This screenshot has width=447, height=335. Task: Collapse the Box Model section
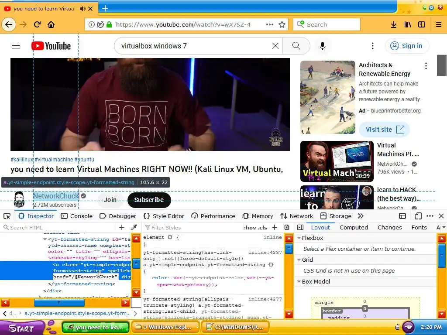299,281
